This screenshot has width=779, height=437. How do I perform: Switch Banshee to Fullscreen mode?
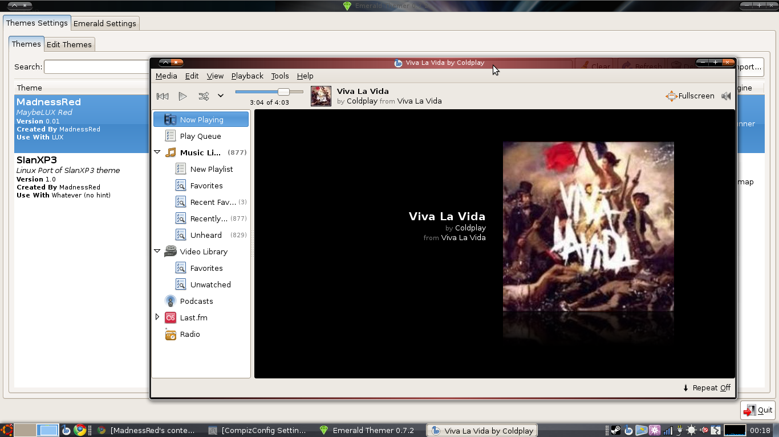point(689,96)
